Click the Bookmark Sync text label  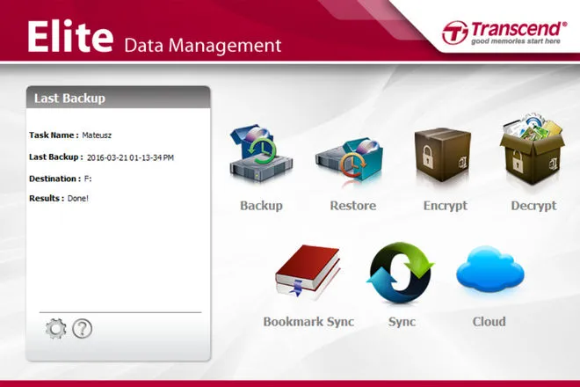coord(308,322)
